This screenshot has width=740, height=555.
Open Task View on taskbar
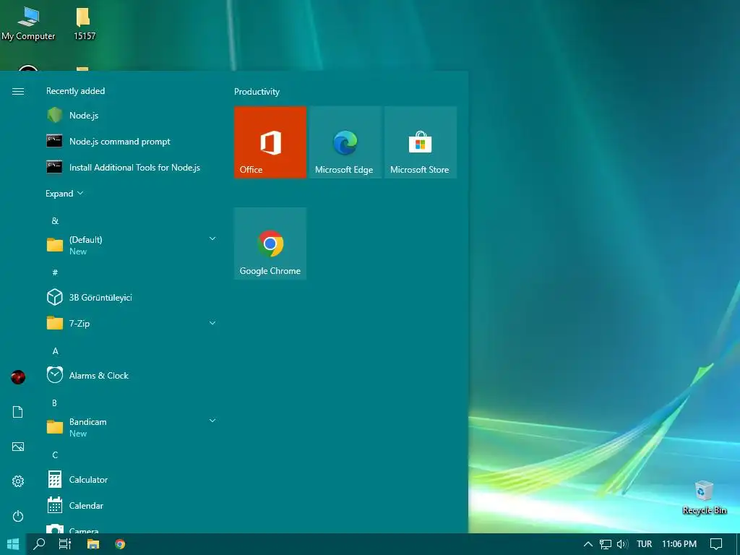64,544
